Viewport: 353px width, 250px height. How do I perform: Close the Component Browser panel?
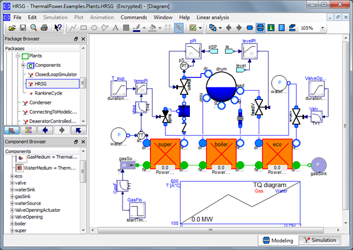point(83,142)
